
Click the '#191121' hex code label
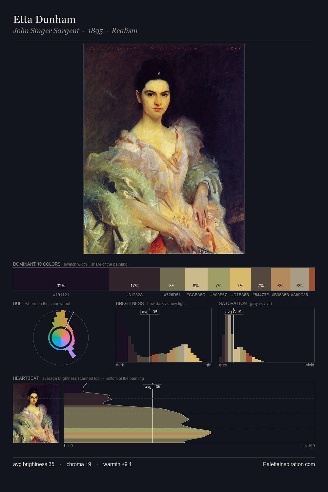[x=61, y=295]
